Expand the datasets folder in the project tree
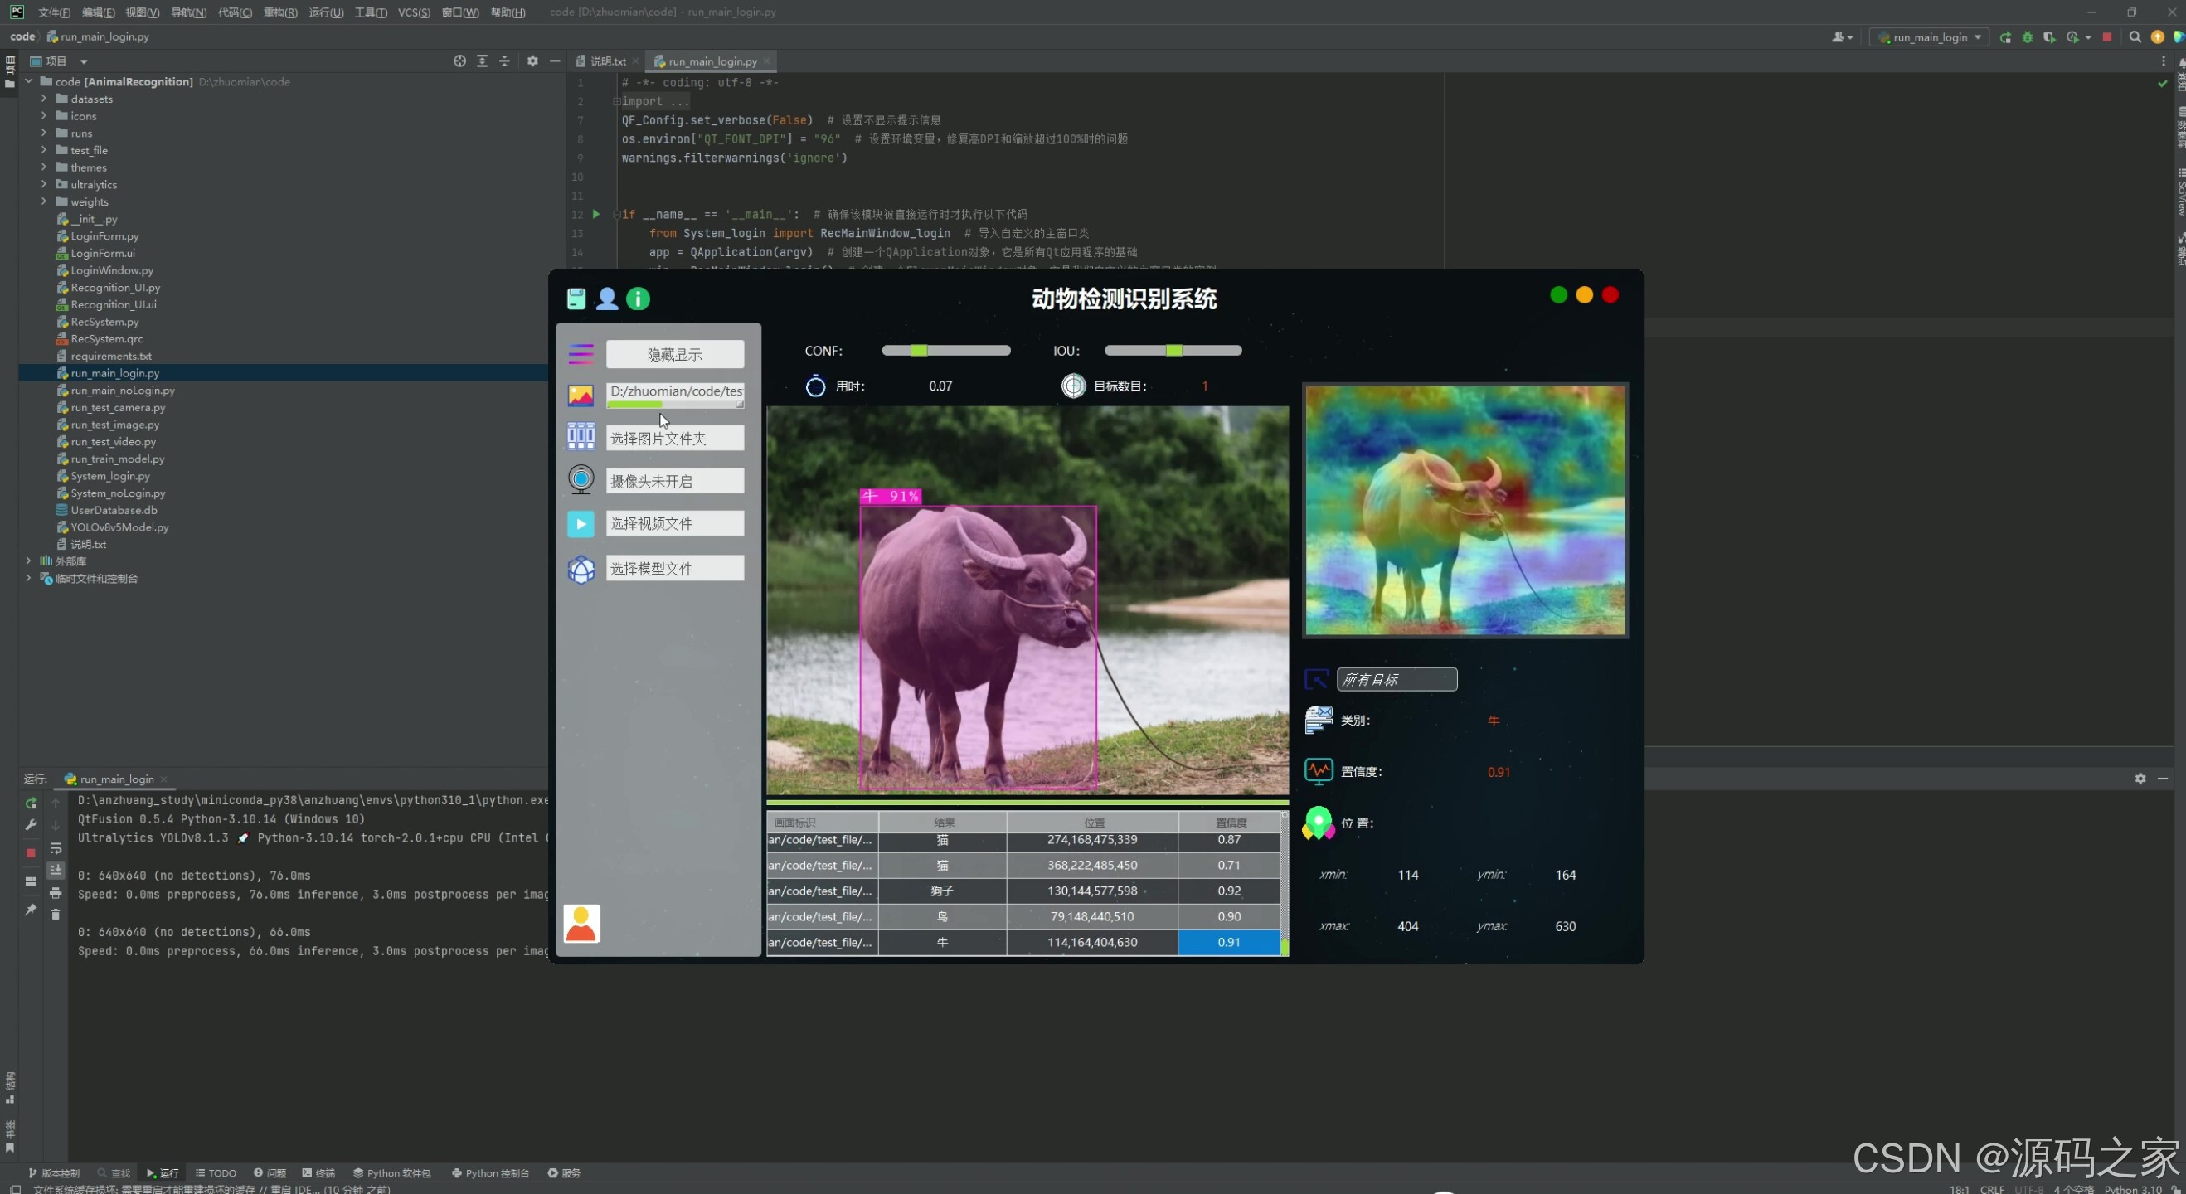The image size is (2186, 1194). 43,99
